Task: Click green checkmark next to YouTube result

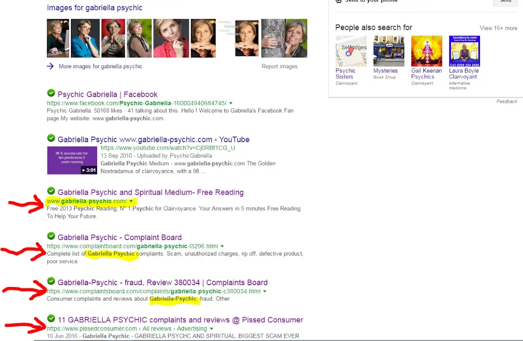Action: click(51, 138)
